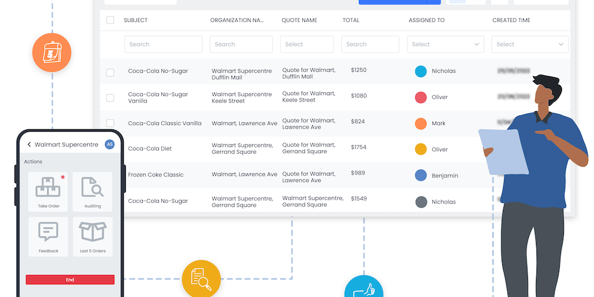Expand the Assigned To filter dropdown
The image size is (594, 297).
tap(445, 44)
